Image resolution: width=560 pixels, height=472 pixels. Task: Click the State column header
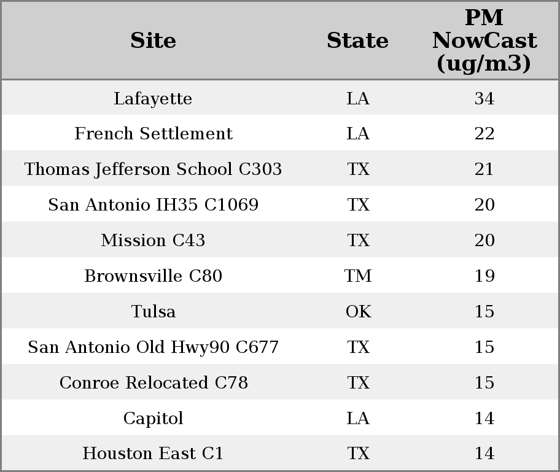(357, 41)
